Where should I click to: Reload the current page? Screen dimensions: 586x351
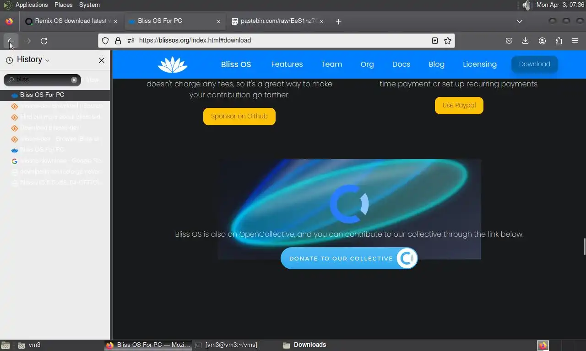tap(44, 41)
